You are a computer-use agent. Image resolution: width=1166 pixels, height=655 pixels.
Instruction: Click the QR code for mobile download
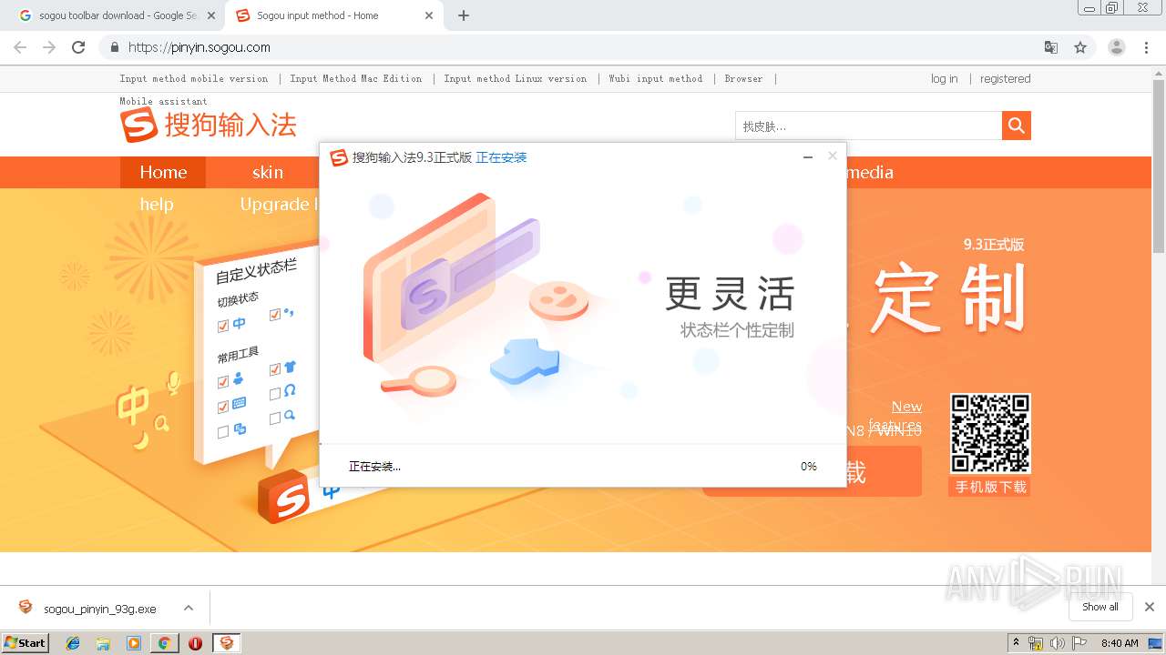tap(990, 434)
